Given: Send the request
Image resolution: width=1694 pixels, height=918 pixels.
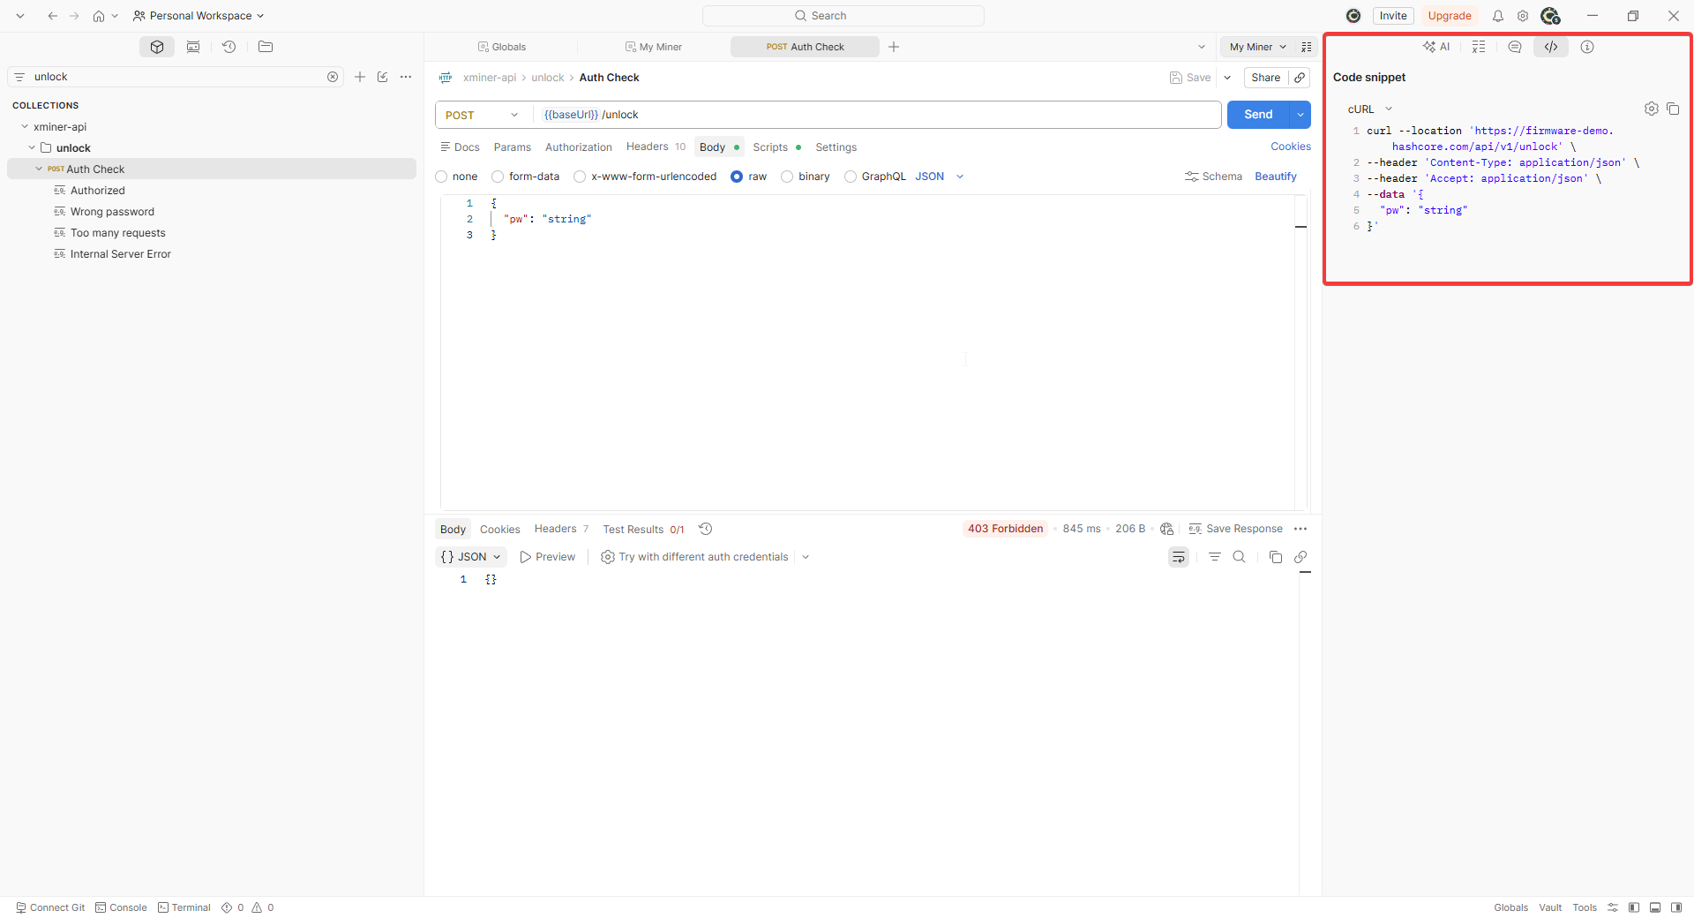Looking at the screenshot, I should (1258, 115).
